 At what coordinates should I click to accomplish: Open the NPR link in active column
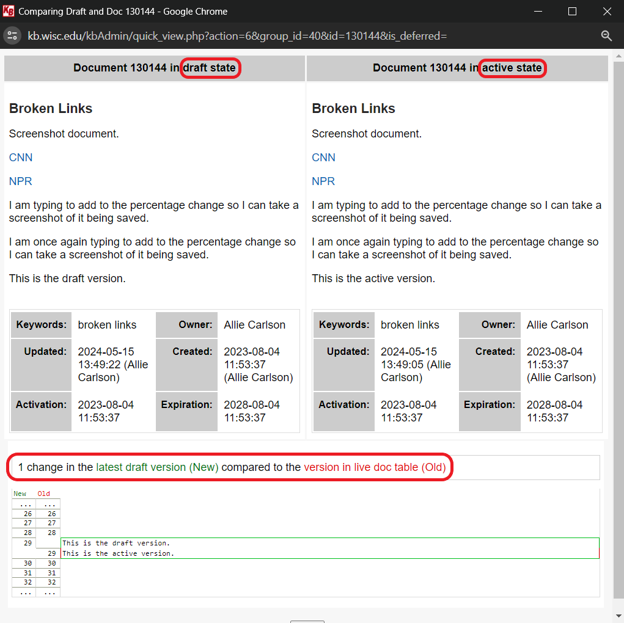pyautogui.click(x=323, y=181)
